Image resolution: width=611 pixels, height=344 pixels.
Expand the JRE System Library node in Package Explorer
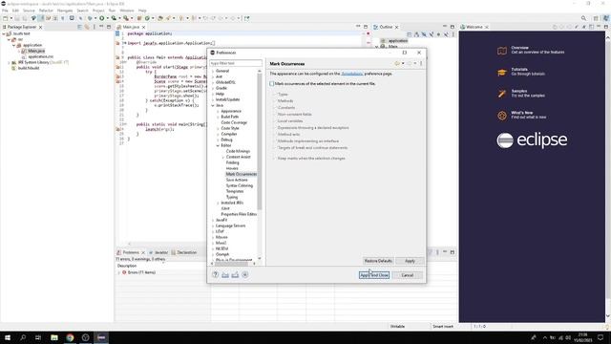click(9, 62)
